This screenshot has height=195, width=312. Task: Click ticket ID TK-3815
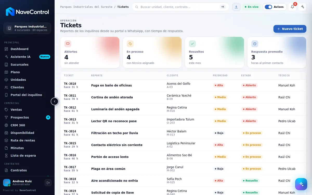pyautogui.click(x=70, y=143)
